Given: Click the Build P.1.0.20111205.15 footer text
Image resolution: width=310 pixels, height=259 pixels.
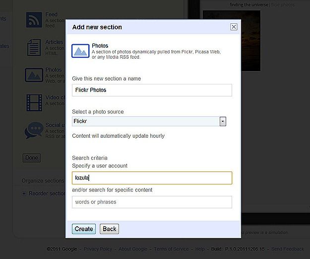Looking at the screenshot, I should click(x=238, y=249).
